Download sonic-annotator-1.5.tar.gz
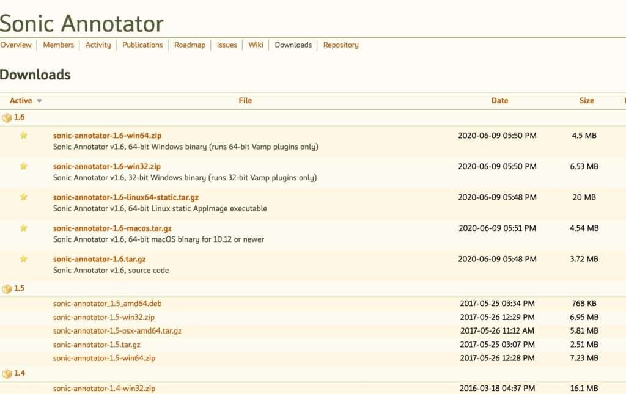Image resolution: width=626 pixels, height=394 pixels. tap(96, 345)
